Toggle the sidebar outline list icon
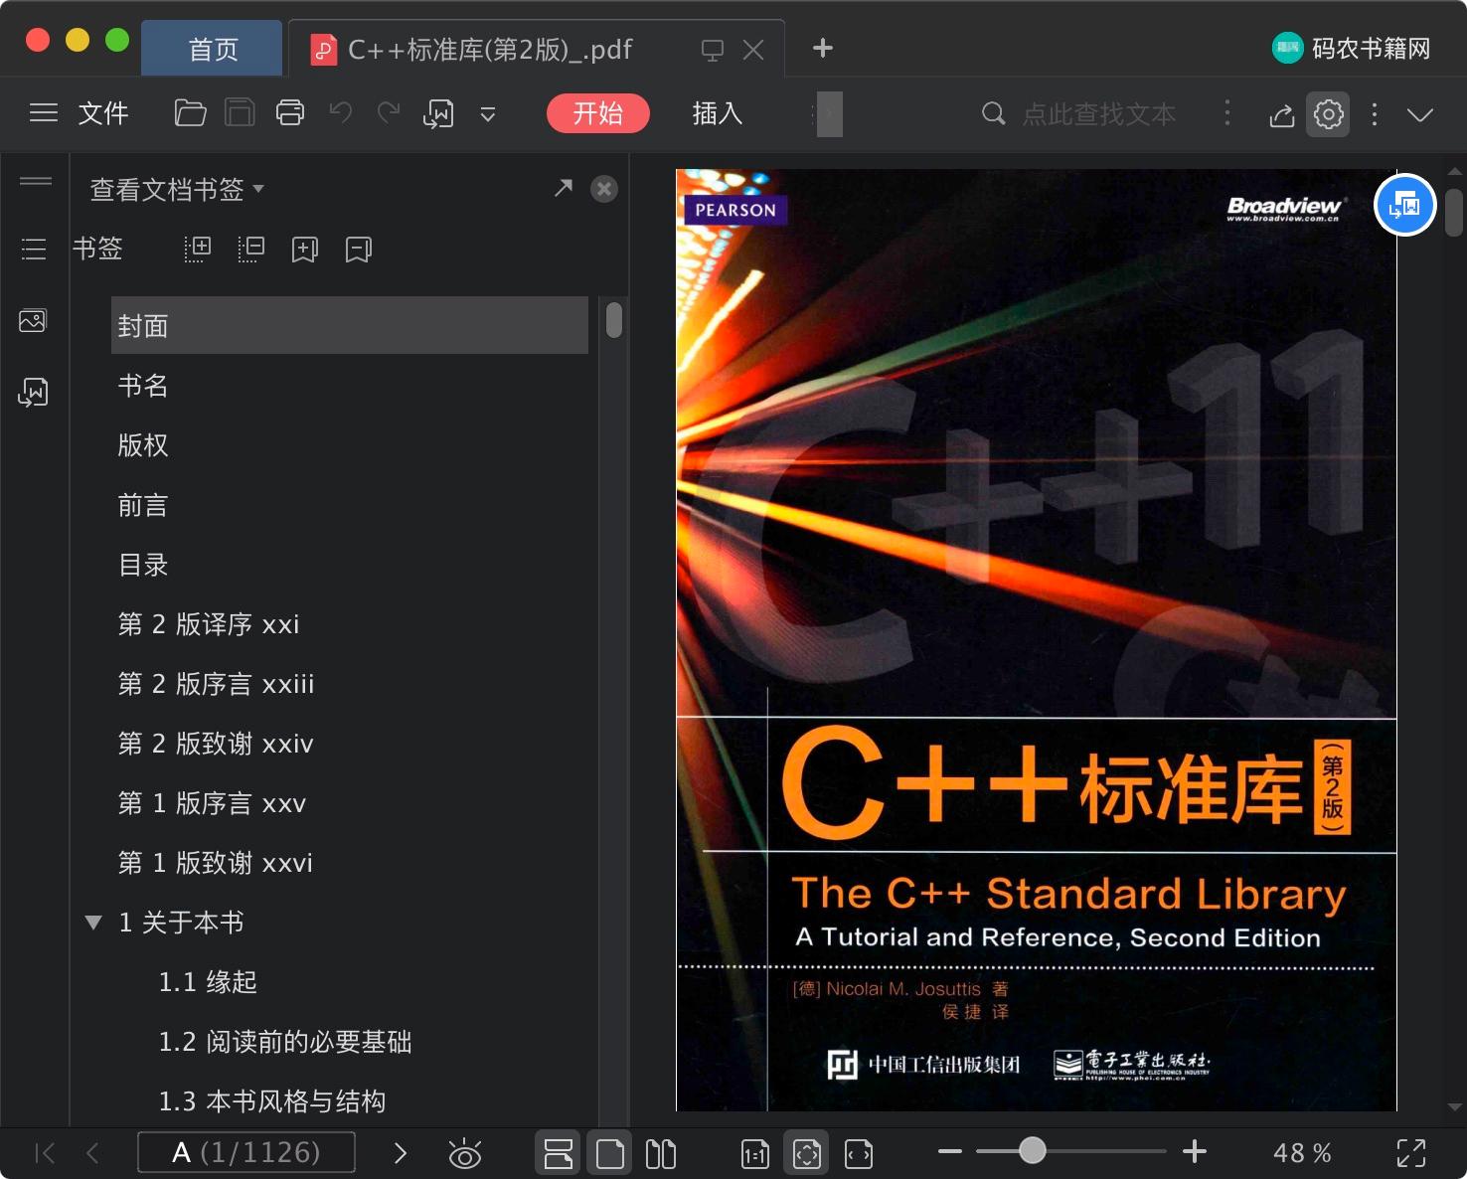Screen dimensions: 1467x1179 34,249
